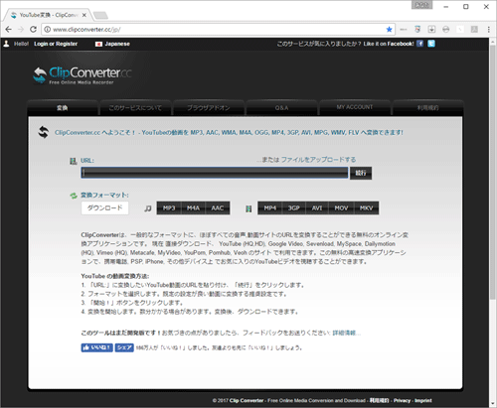Click the 続行 continue button
497x408 pixels.
tap(361, 173)
